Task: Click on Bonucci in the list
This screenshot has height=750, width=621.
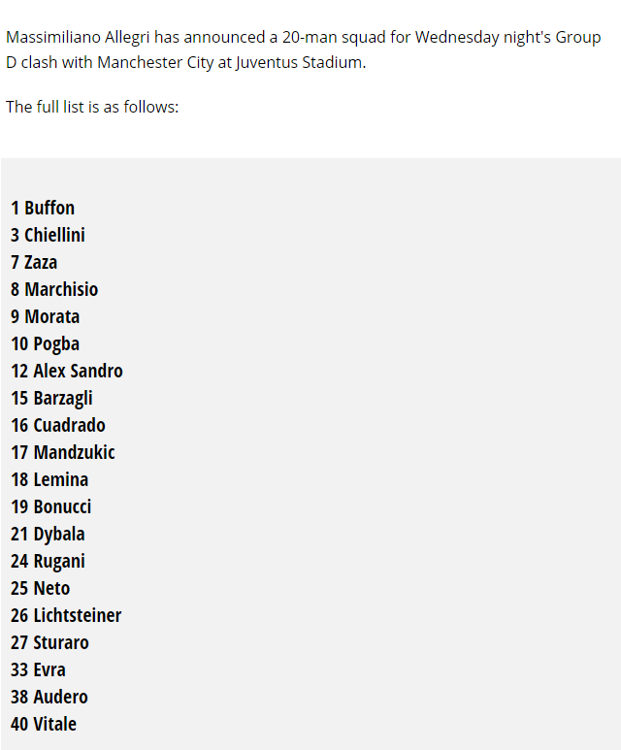Action: click(x=61, y=506)
